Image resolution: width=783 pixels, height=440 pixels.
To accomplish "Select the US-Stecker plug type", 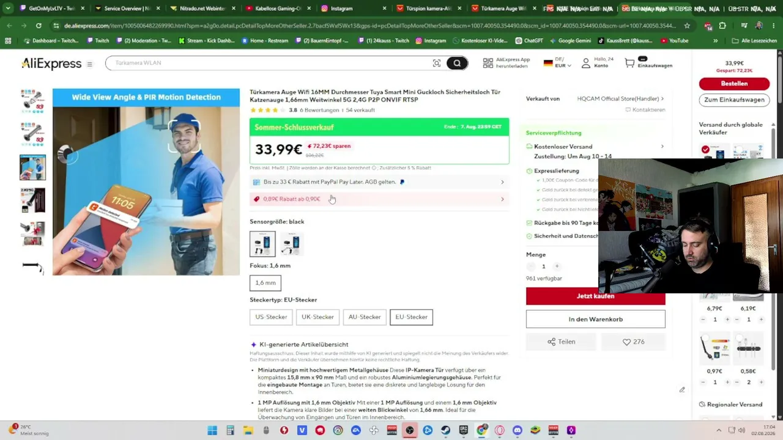I will 271,317.
